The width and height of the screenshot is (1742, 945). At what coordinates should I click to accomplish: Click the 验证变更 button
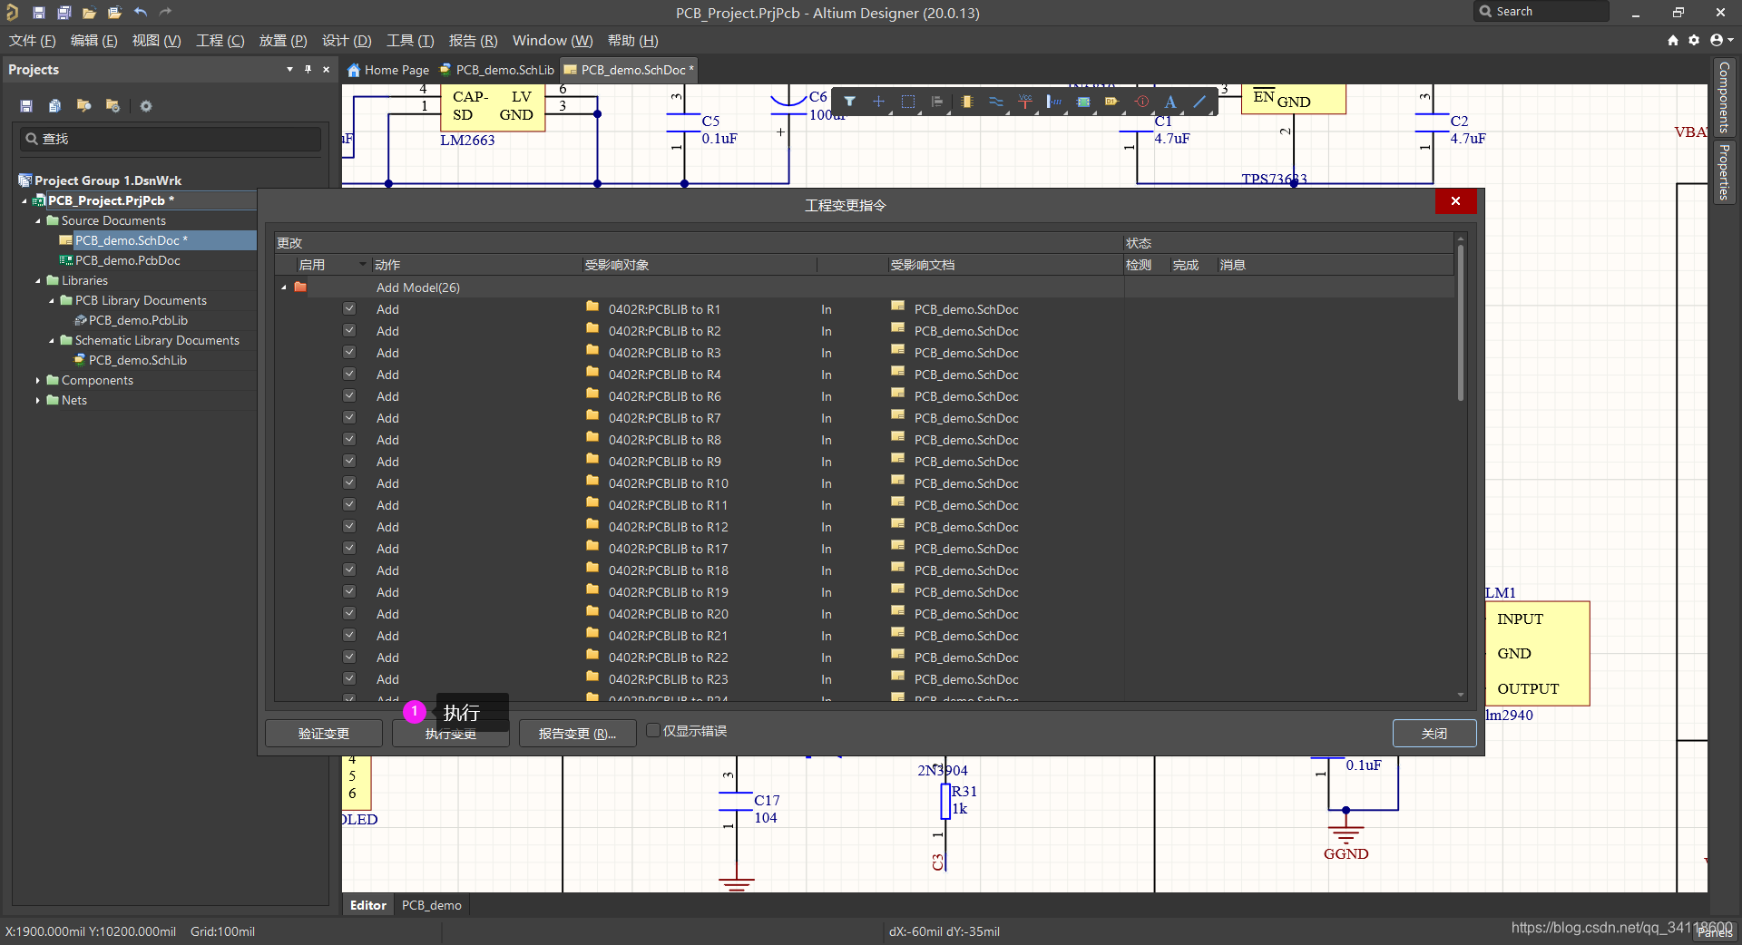point(324,734)
